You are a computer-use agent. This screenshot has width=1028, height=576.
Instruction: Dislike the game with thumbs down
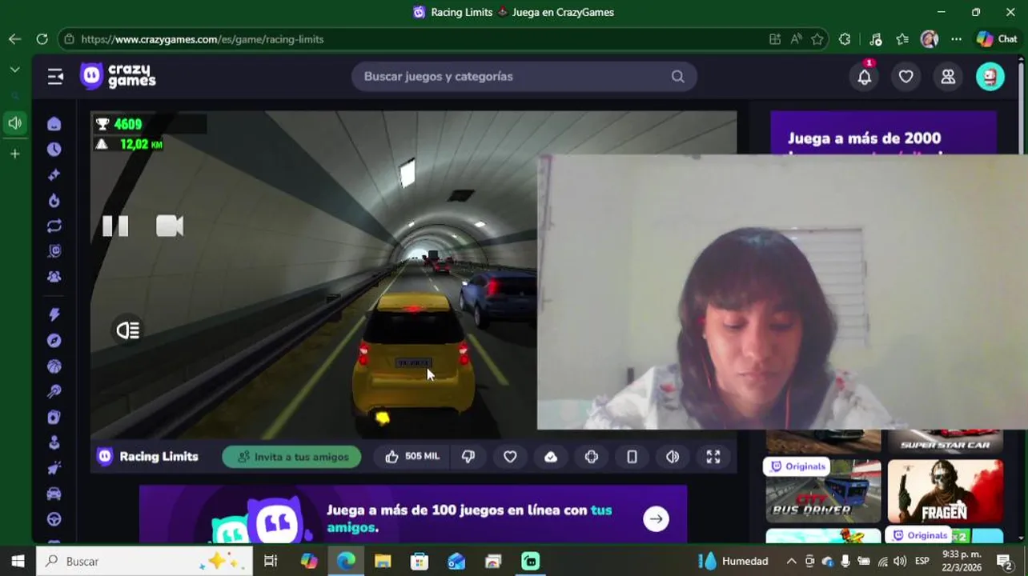point(468,457)
